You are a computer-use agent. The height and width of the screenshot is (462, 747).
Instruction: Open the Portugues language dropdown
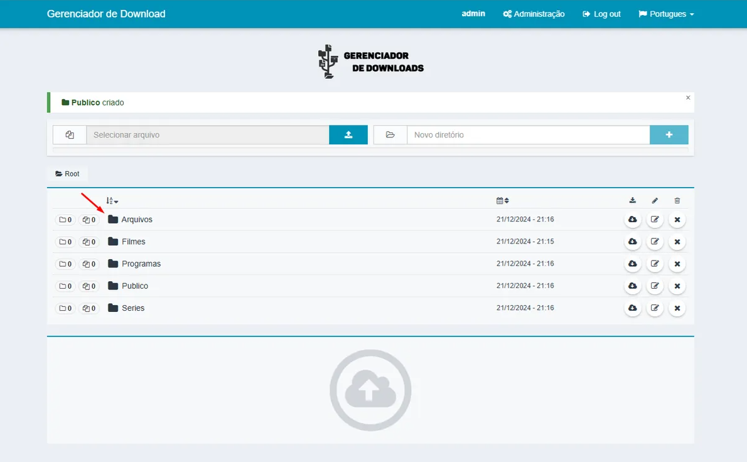[665, 13]
